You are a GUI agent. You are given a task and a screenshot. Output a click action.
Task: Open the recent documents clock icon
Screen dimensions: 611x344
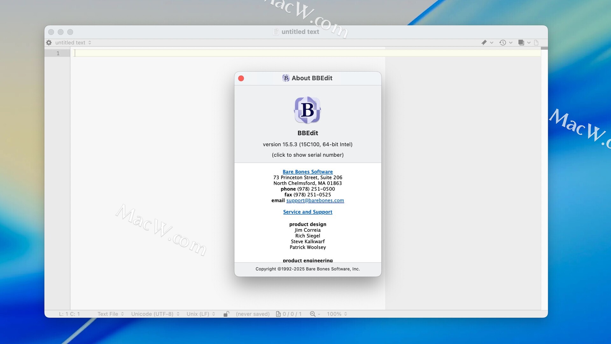click(x=502, y=42)
